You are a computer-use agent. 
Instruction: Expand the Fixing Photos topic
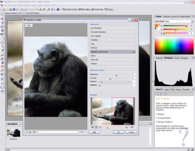[157, 118]
